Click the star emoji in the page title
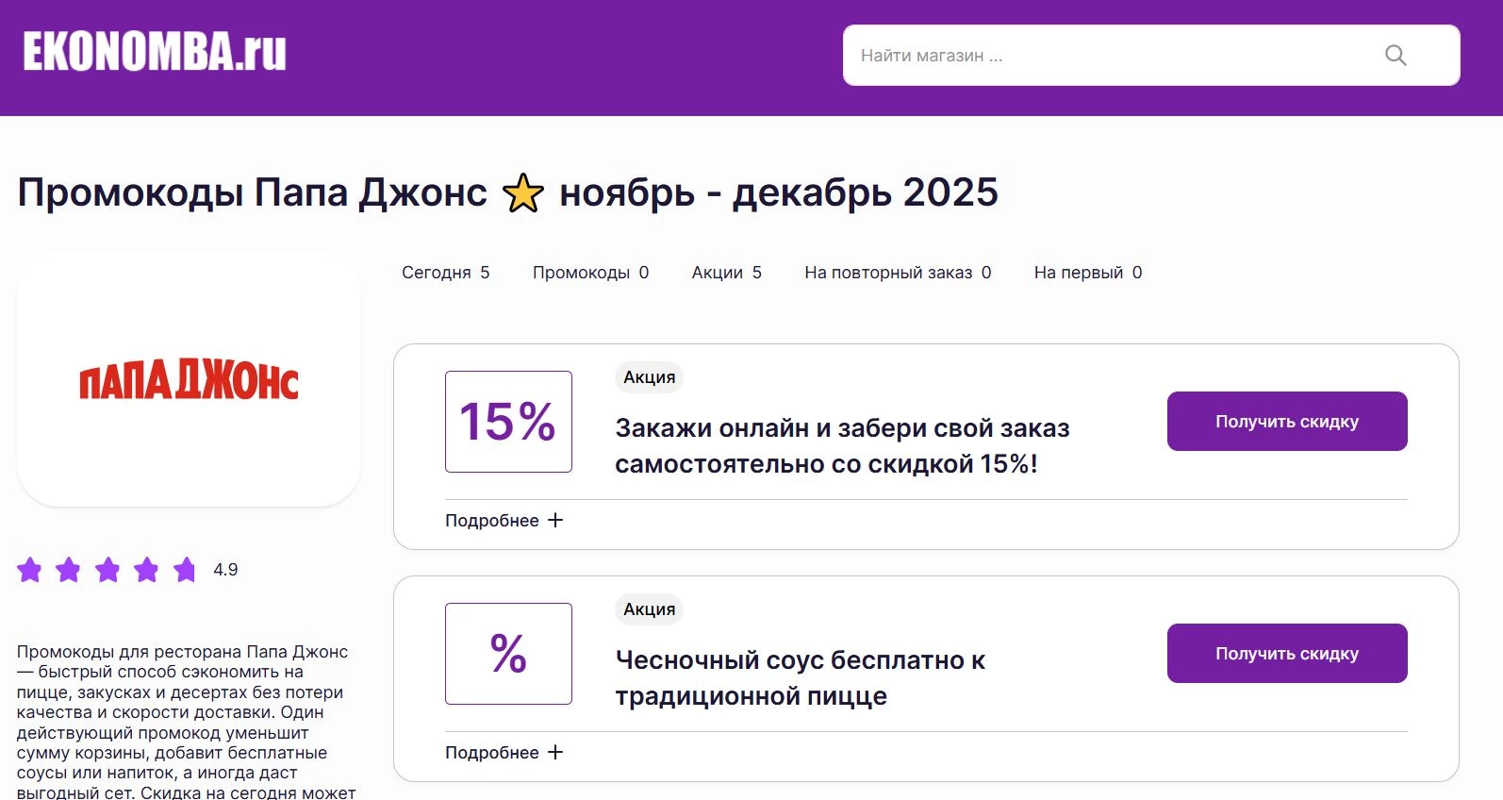Image resolution: width=1503 pixels, height=800 pixels. click(x=522, y=192)
